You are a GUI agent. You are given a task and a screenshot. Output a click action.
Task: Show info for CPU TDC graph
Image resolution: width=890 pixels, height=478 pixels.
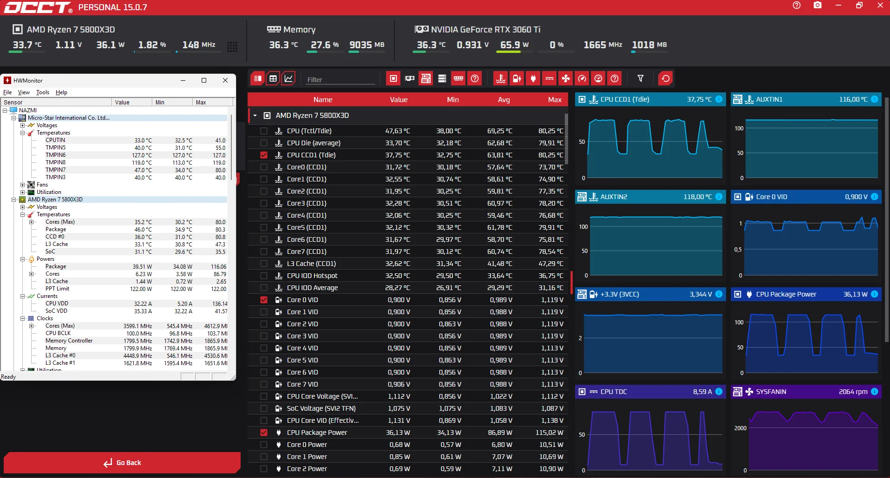719,392
